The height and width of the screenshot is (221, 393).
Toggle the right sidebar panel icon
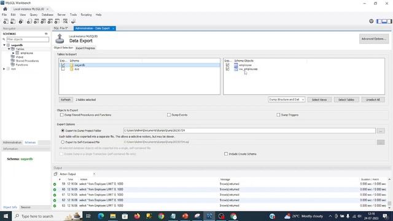pyautogui.click(x=389, y=21)
